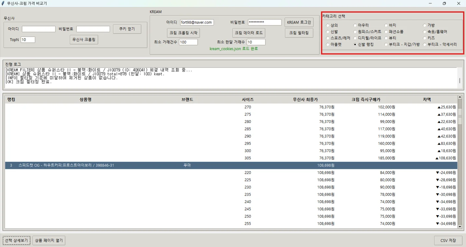466x247 pixels.
Task: Maximize the window using the title bar button
Action: coord(444,4)
